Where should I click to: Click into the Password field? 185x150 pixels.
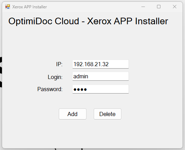click(x=101, y=89)
